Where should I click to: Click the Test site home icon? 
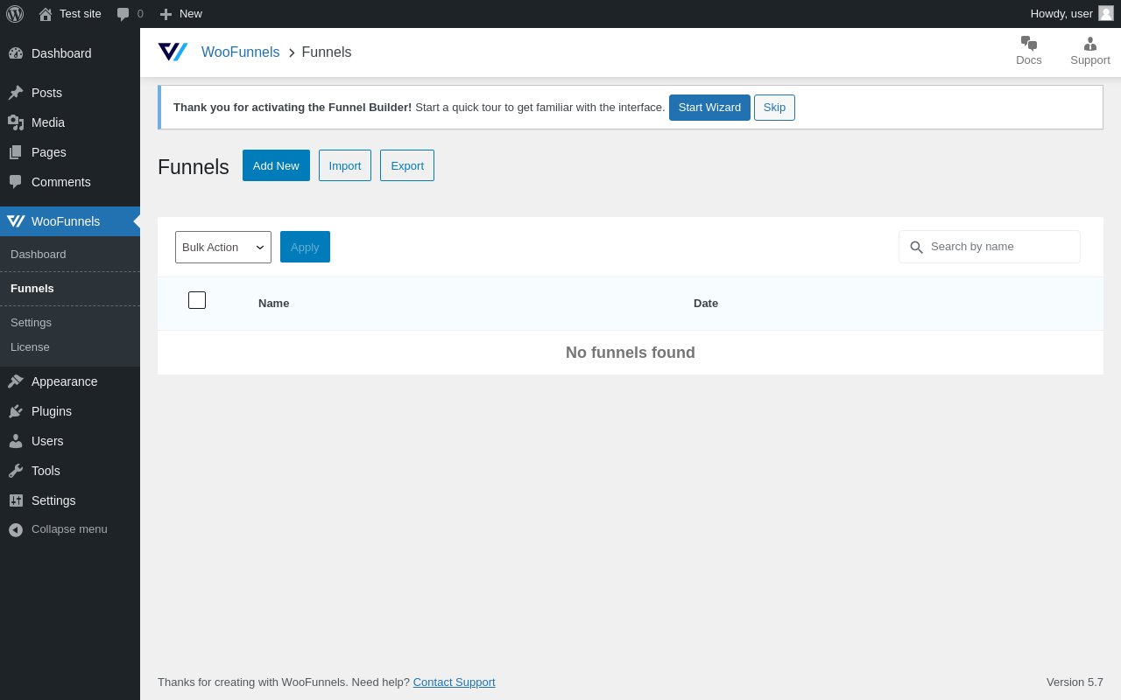tap(46, 14)
